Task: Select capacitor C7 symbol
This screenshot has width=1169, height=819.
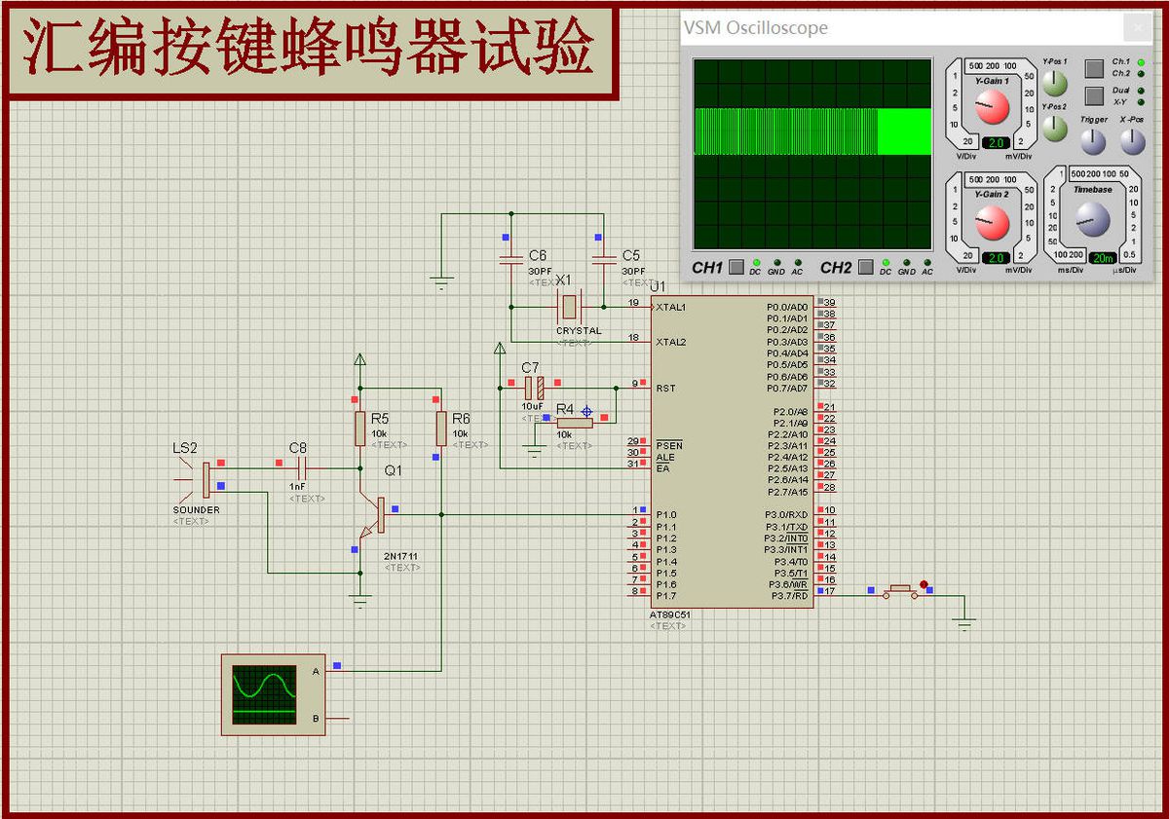Action: (533, 388)
